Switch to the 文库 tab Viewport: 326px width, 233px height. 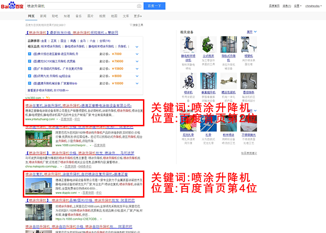pos(126,16)
